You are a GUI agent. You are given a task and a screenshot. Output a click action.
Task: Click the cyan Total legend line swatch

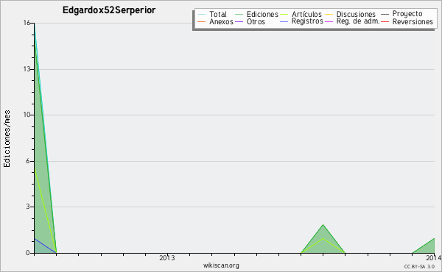tap(202, 14)
